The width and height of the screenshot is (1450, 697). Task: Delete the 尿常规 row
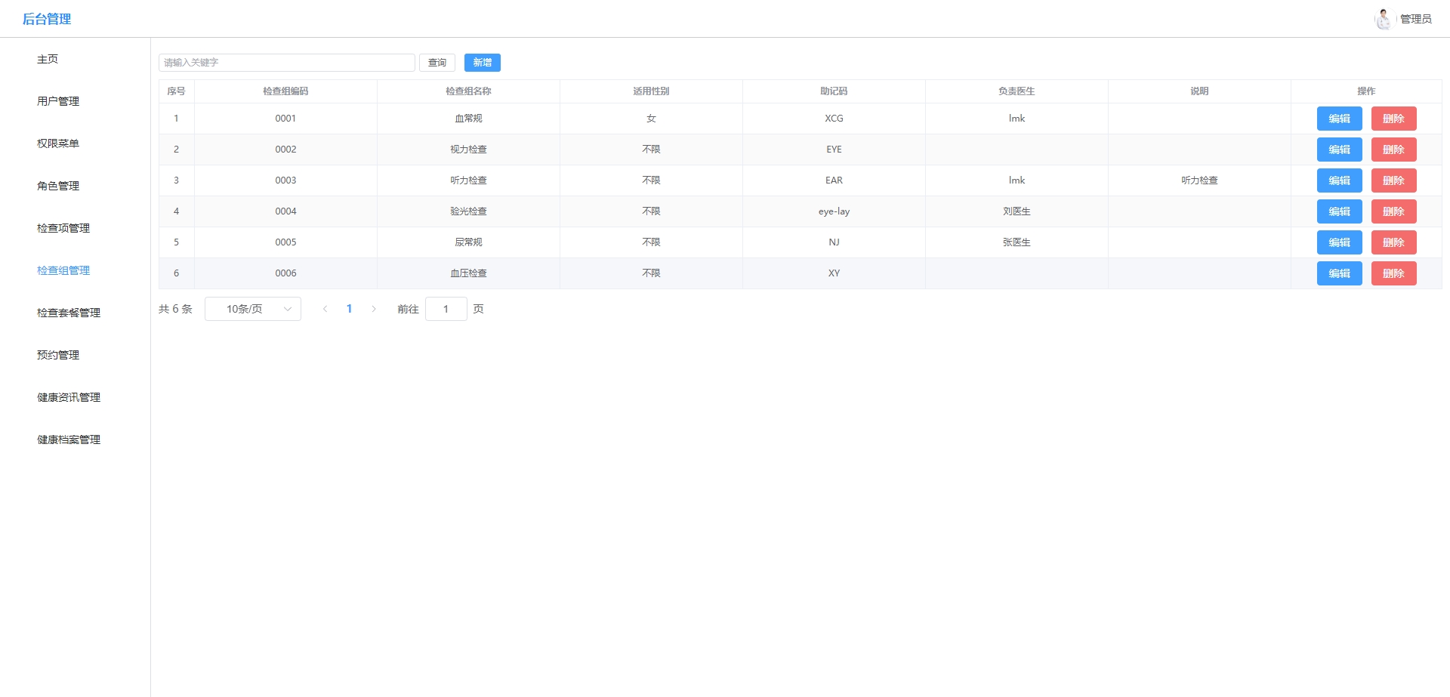pyautogui.click(x=1394, y=242)
